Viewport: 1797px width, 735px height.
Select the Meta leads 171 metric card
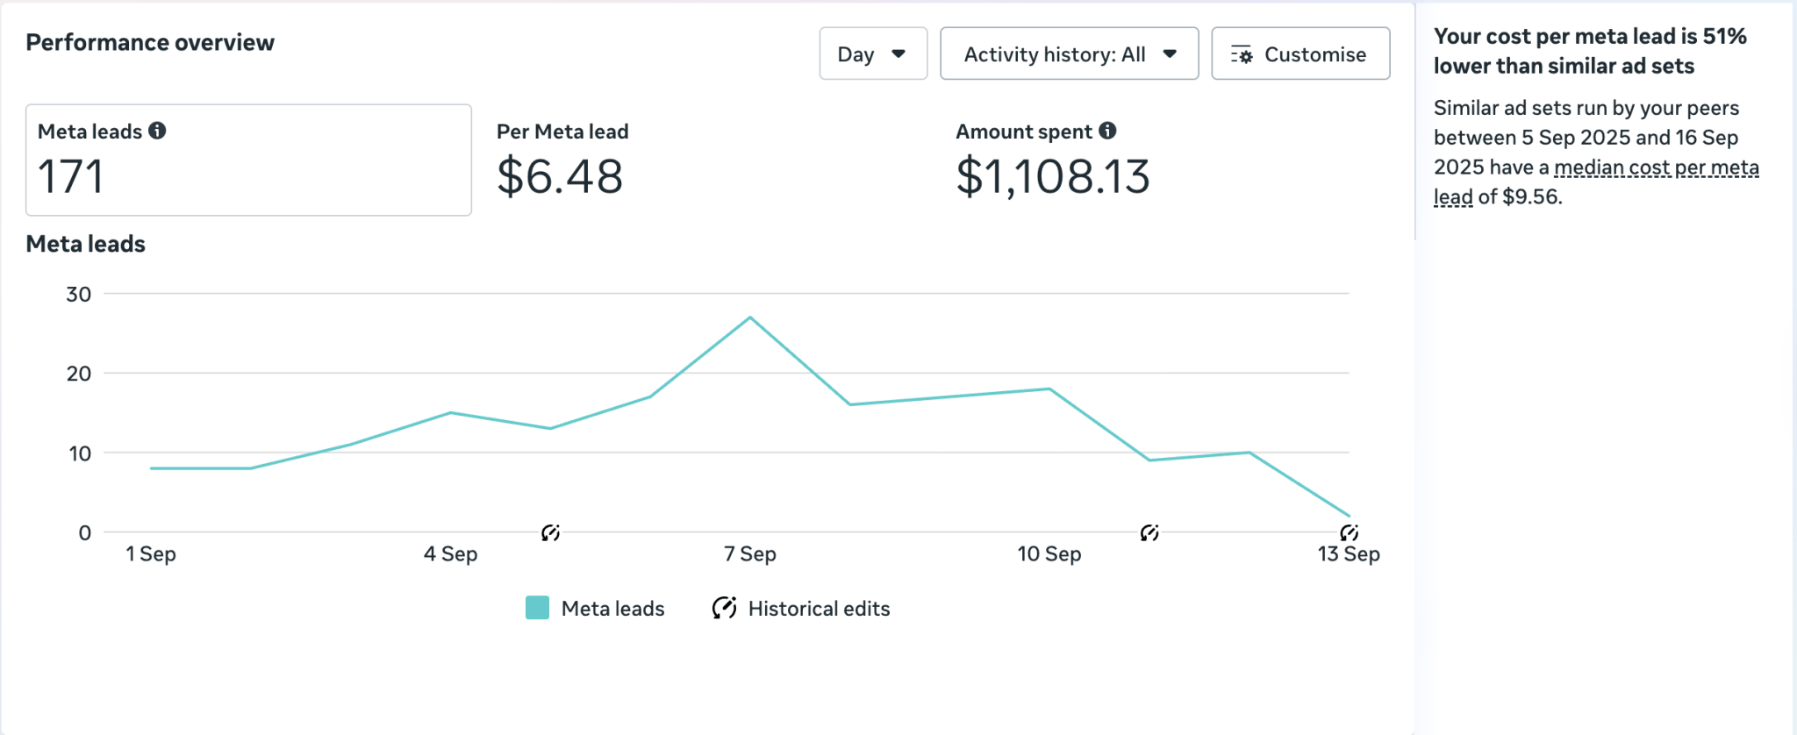coord(248,161)
